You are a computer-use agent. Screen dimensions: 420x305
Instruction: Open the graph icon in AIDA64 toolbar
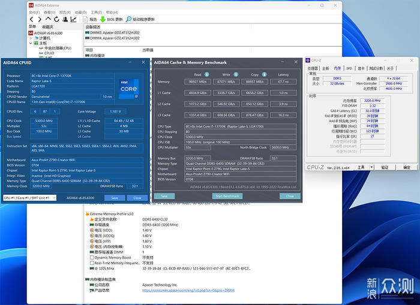(73, 19)
